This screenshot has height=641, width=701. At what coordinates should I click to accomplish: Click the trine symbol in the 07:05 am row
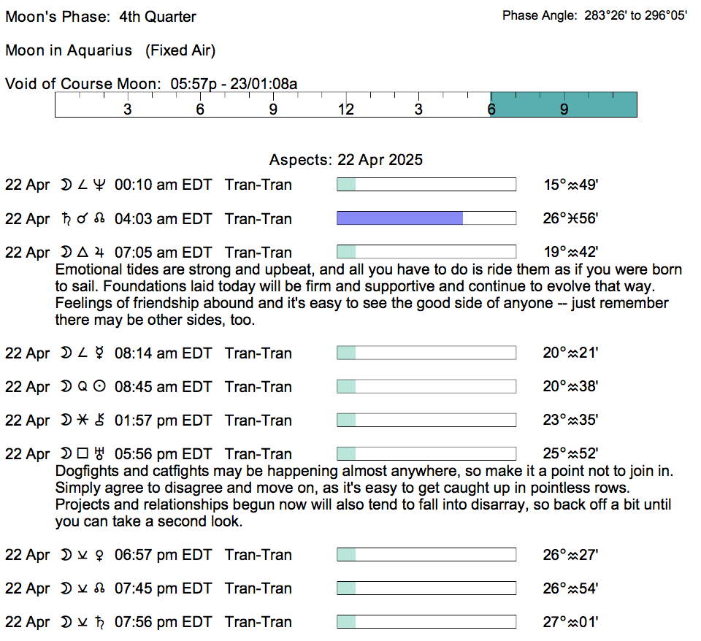coord(83,253)
